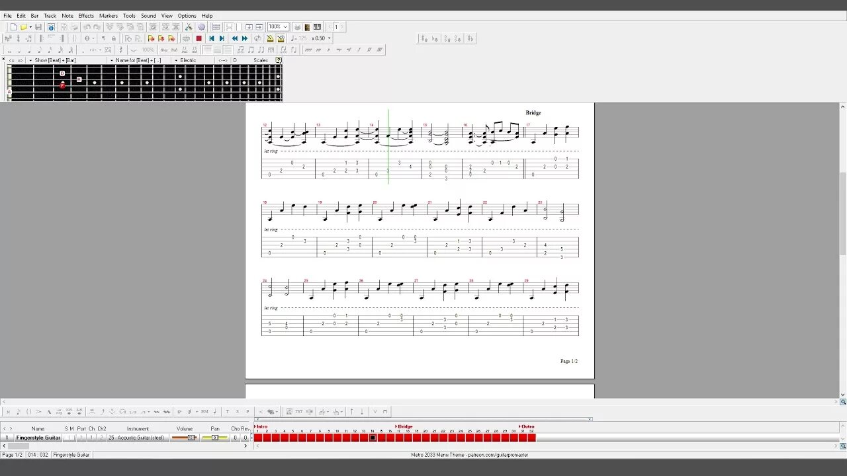847x476 pixels.
Task: Toggle loop play icon
Action: 257,38
